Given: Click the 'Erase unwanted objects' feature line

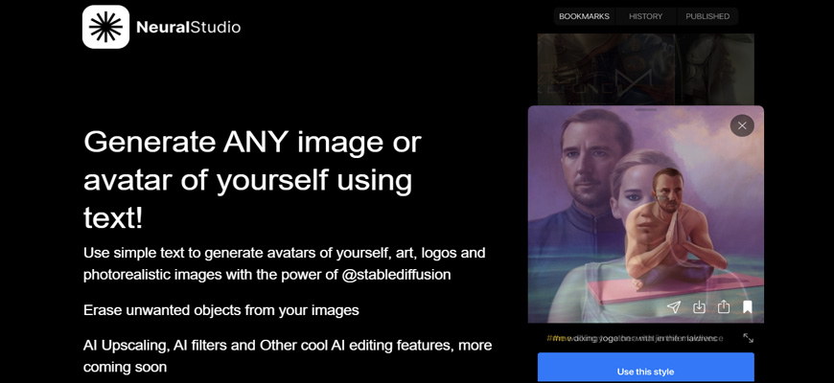Looking at the screenshot, I should 220,310.
